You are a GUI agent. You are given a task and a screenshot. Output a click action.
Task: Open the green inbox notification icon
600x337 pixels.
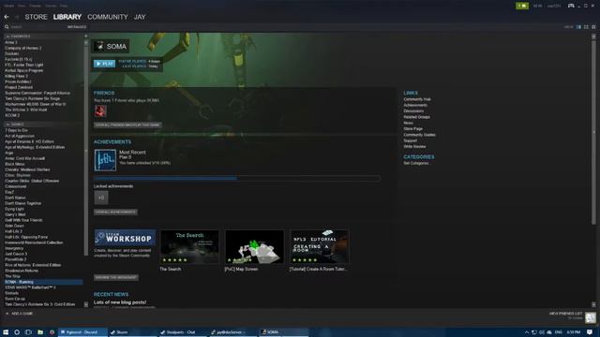[522, 6]
